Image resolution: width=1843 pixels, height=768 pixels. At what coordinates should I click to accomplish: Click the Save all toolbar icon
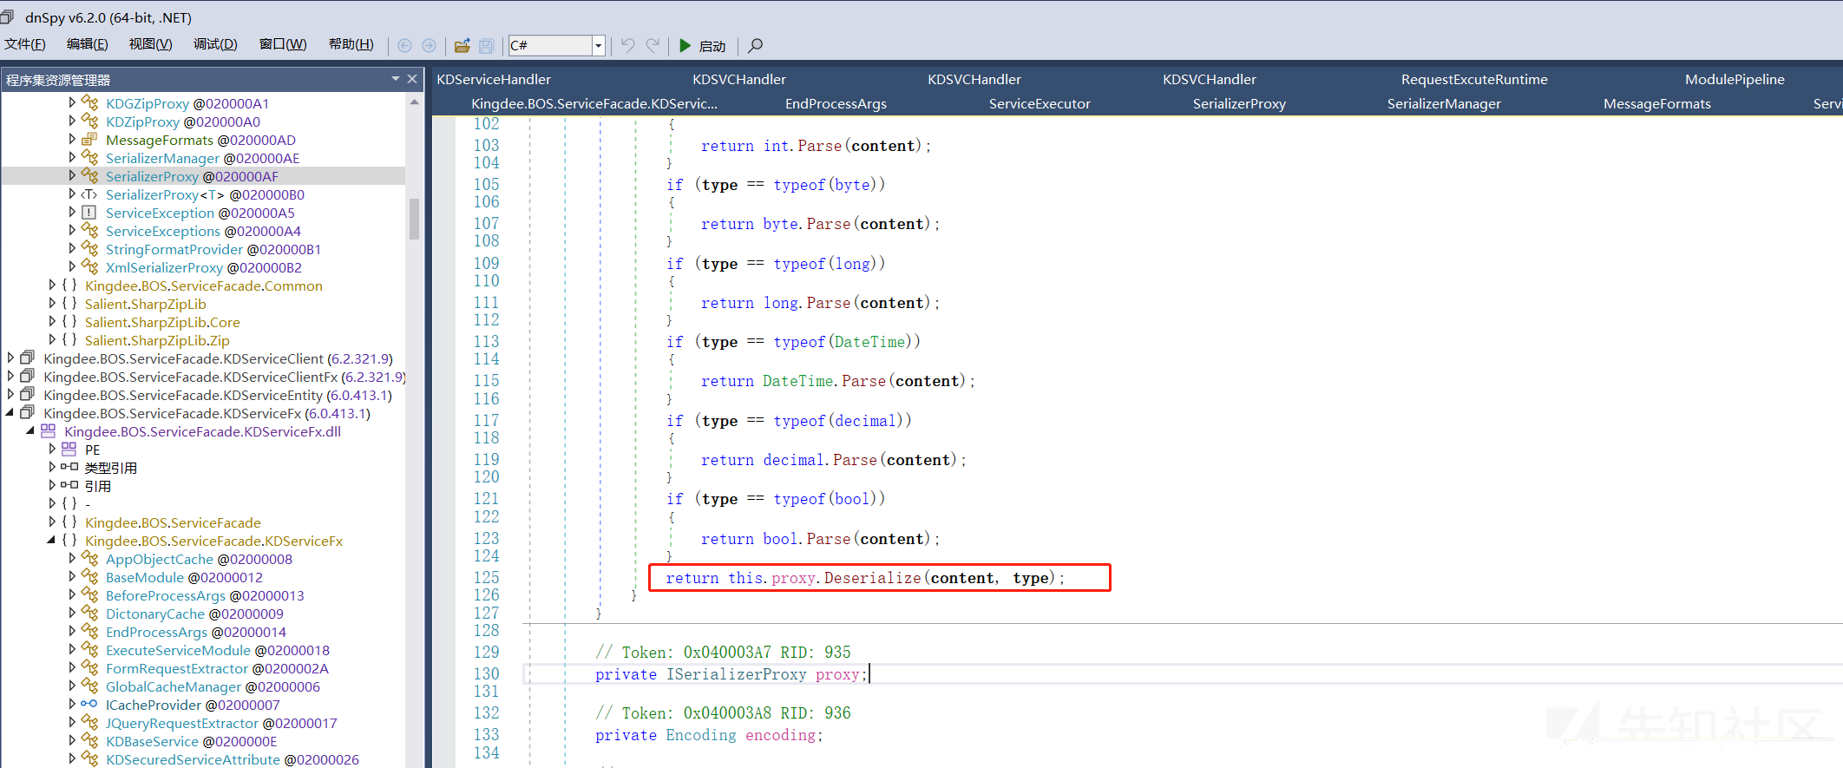tap(487, 45)
